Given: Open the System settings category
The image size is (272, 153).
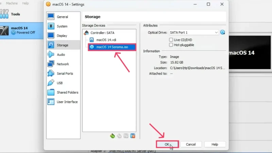Looking at the screenshot, I should 63,26.
